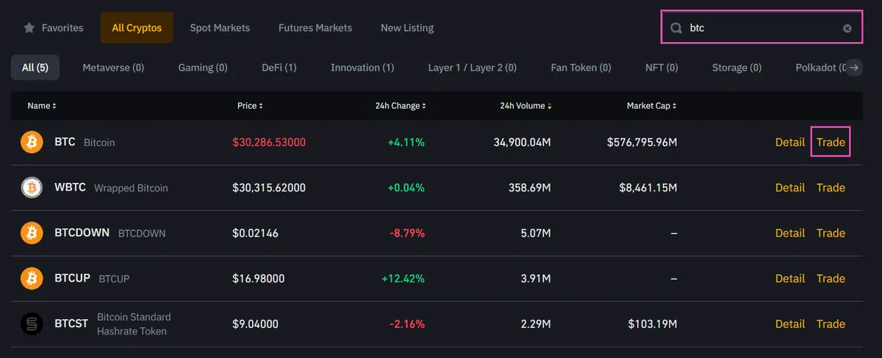The width and height of the screenshot is (882, 358).
Task: Filter by Fan Token (0) category
Action: click(x=581, y=68)
